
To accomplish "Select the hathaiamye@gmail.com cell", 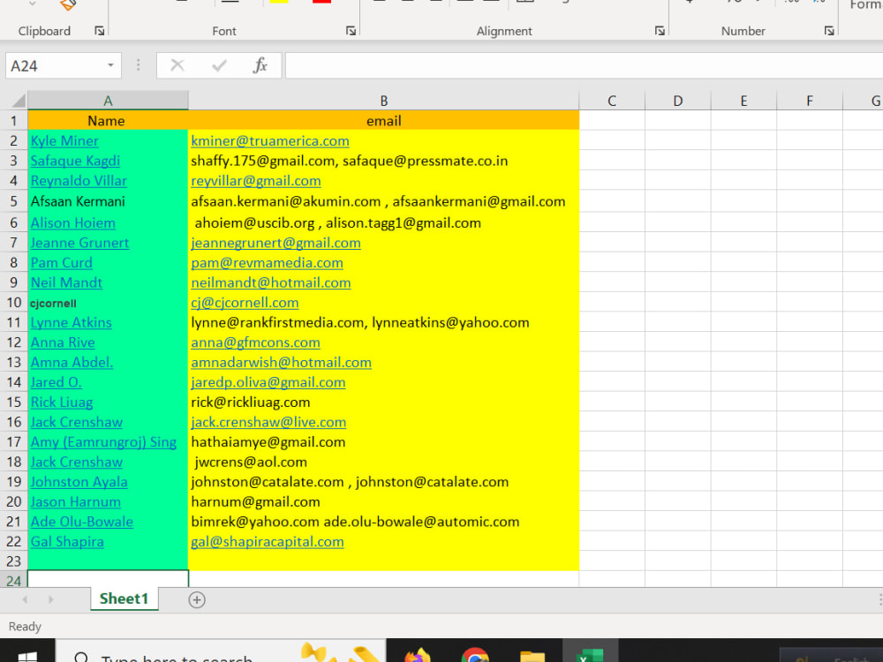I will coord(383,442).
